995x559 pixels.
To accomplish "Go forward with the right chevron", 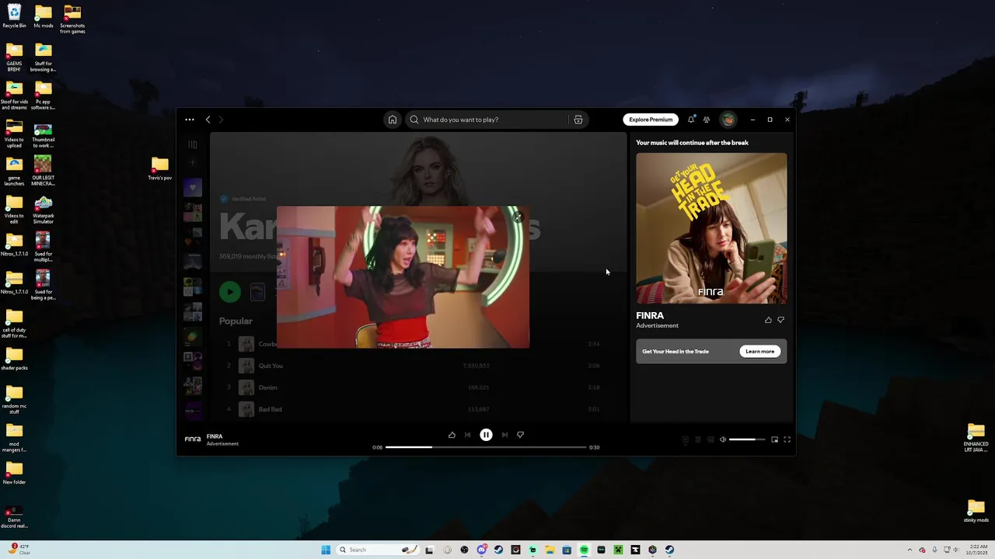I will pyautogui.click(x=221, y=120).
